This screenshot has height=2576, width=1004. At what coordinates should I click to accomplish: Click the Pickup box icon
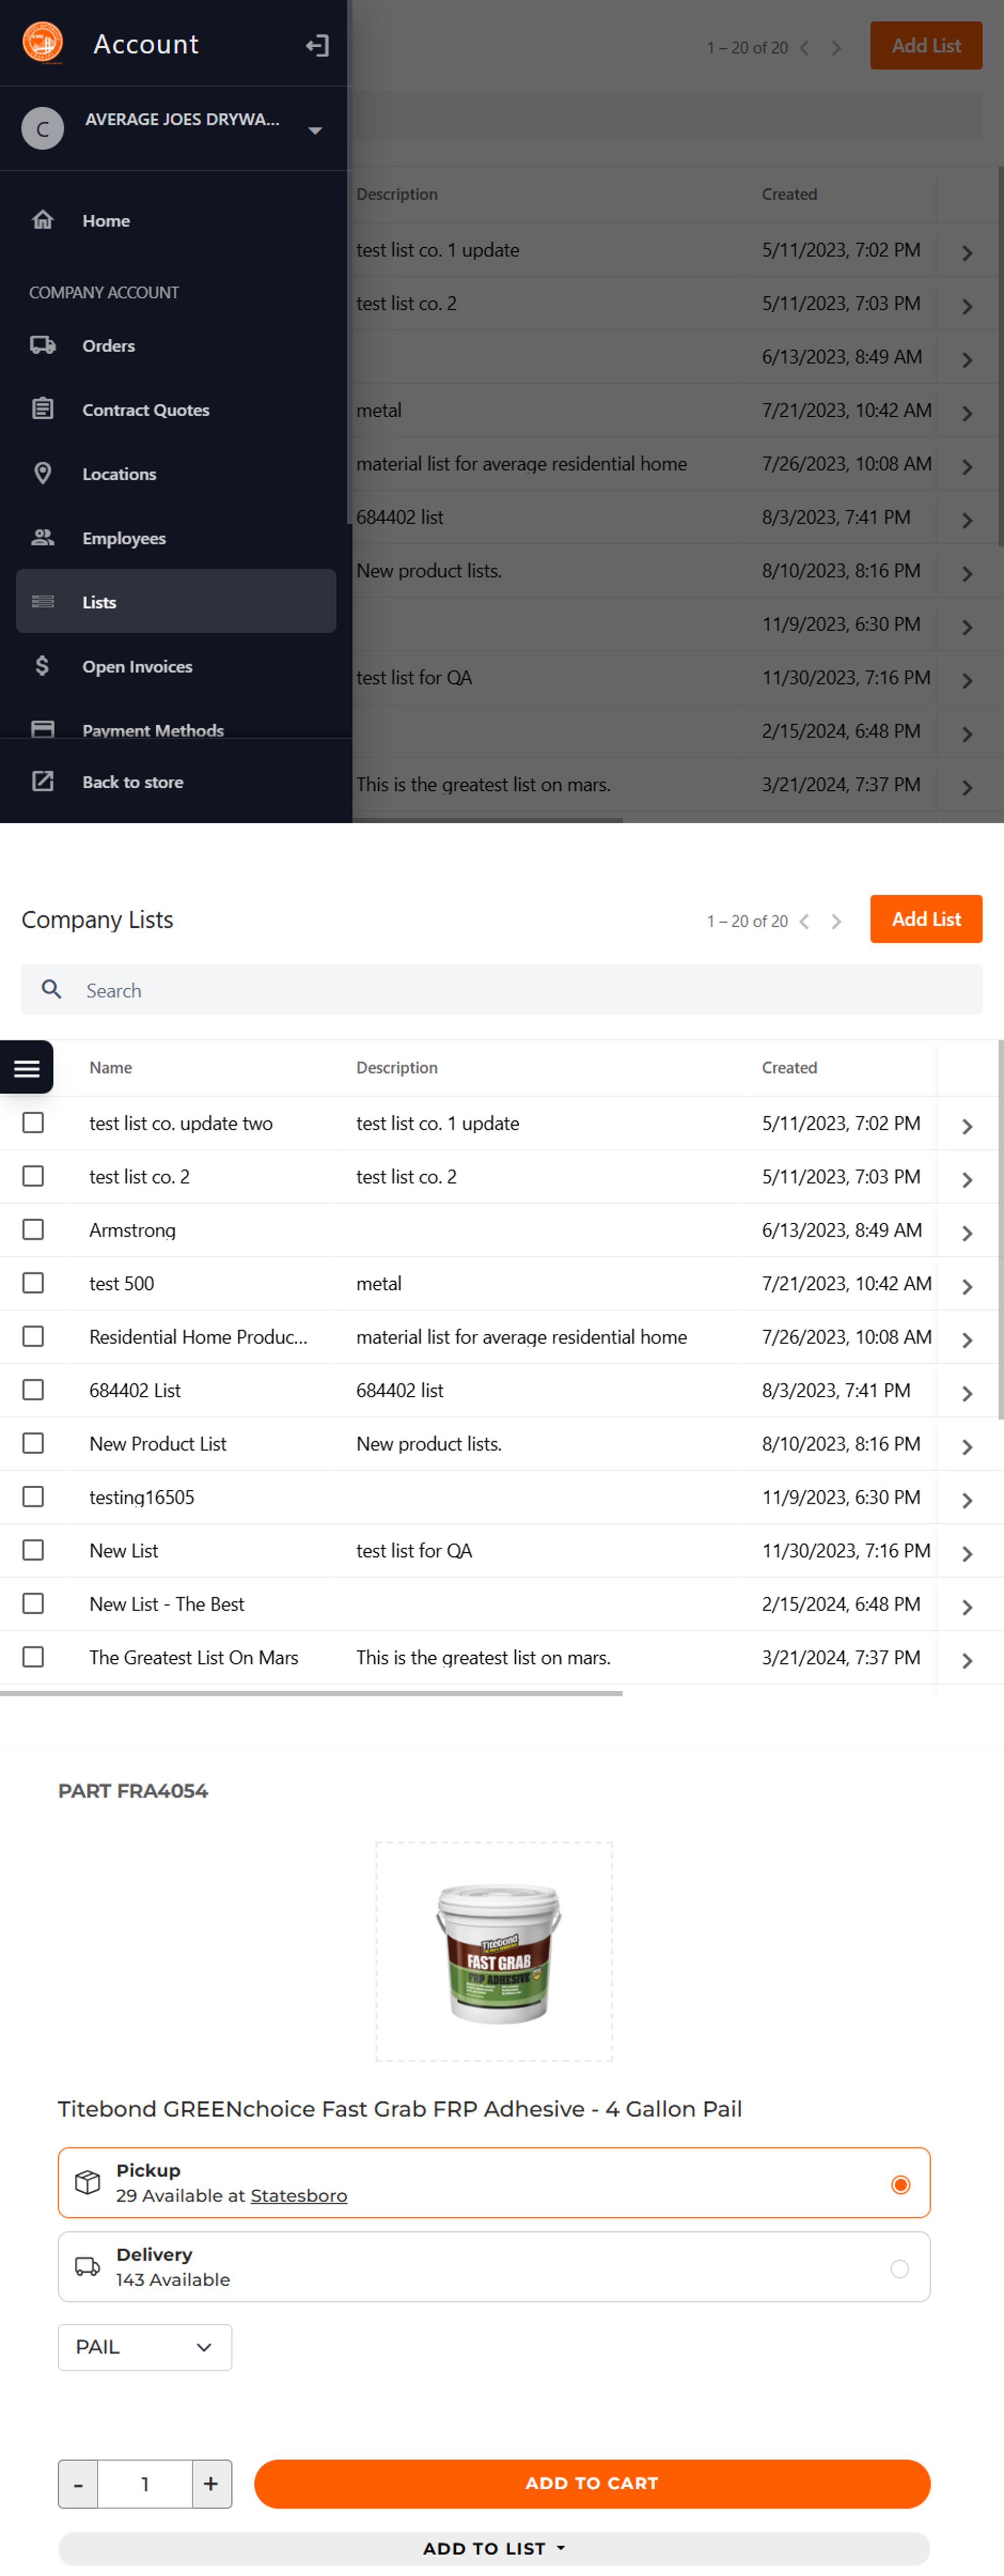(88, 2182)
